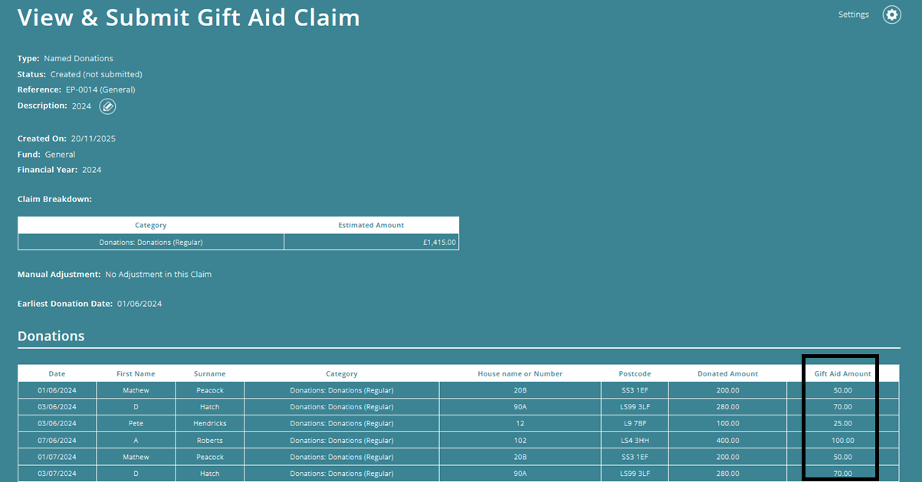Screen dimensions: 922x482
Task: Select the Settings text link
Action: pos(853,14)
